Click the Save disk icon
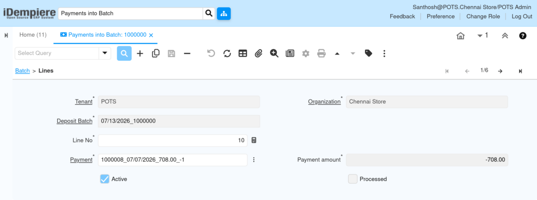The image size is (537, 200). [171, 53]
